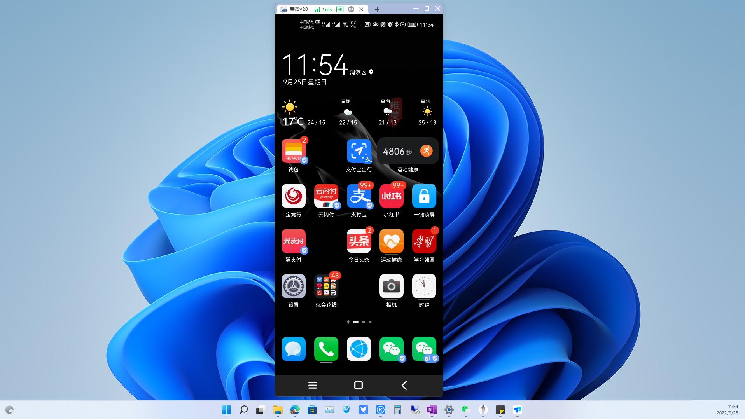Tap the 一键锁屏 lock screen shortcut

tap(424, 196)
